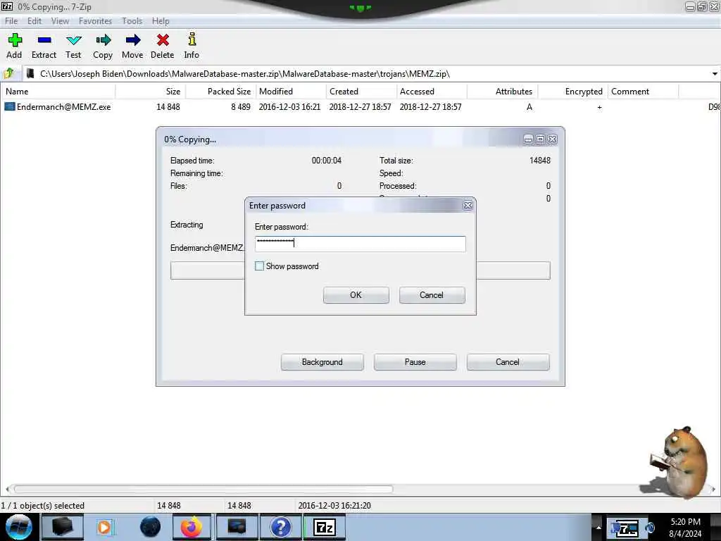721x541 pixels.
Task: Select the Endermanch@MEMZ.exe file icon
Action: (x=10, y=107)
